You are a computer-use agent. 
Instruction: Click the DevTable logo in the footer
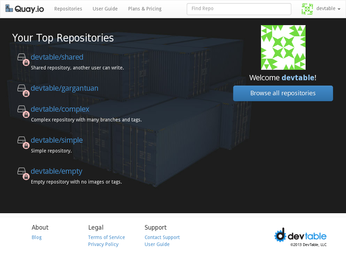tap(300, 235)
